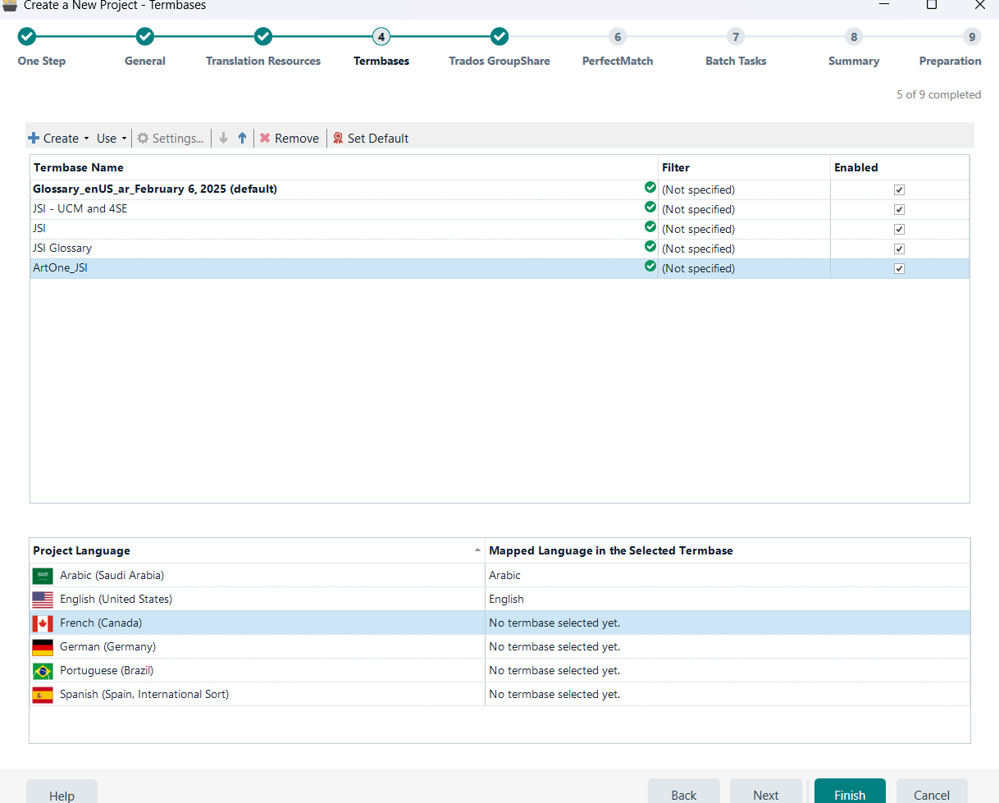The width and height of the screenshot is (999, 803).
Task: Jump to the One Step label
Action: coord(42,61)
